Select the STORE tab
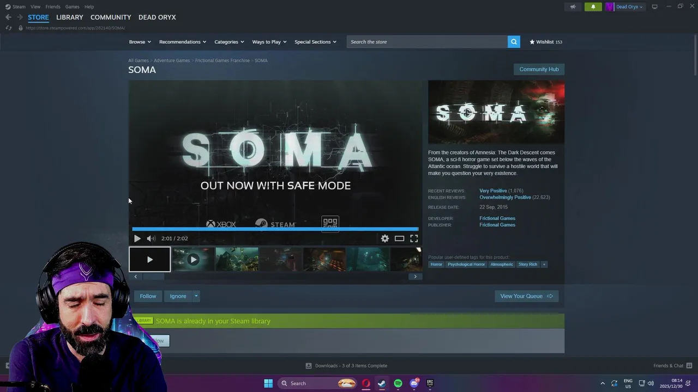 (x=38, y=17)
